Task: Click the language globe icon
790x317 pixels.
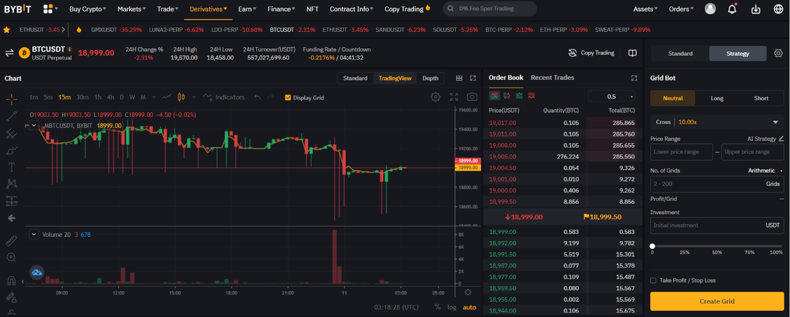Action: click(x=778, y=9)
